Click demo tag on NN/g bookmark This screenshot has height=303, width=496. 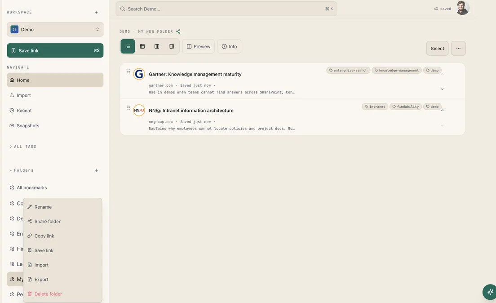click(432, 107)
